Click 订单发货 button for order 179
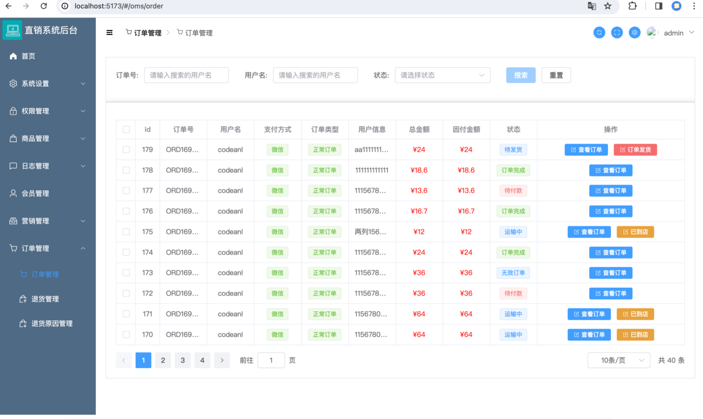The height and width of the screenshot is (419, 703). coord(635,150)
